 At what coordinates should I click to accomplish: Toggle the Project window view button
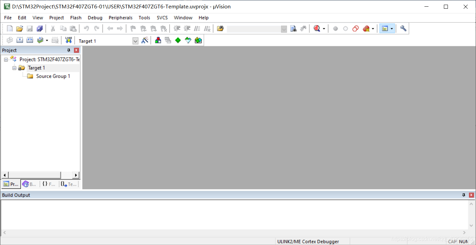click(384, 28)
